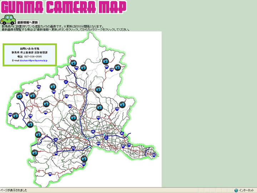Image resolution: width=257 pixels, height=193 pixels.
Task: Click the インターネット zone globe icon
Action: 236,190
